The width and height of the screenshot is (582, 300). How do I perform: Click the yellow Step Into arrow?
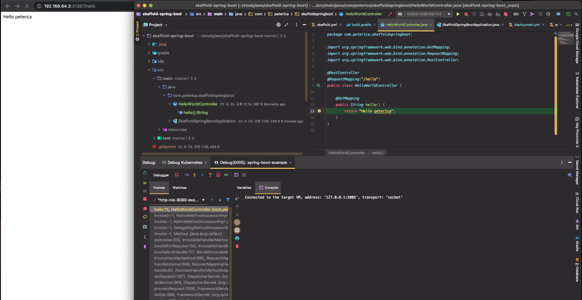pos(195,175)
